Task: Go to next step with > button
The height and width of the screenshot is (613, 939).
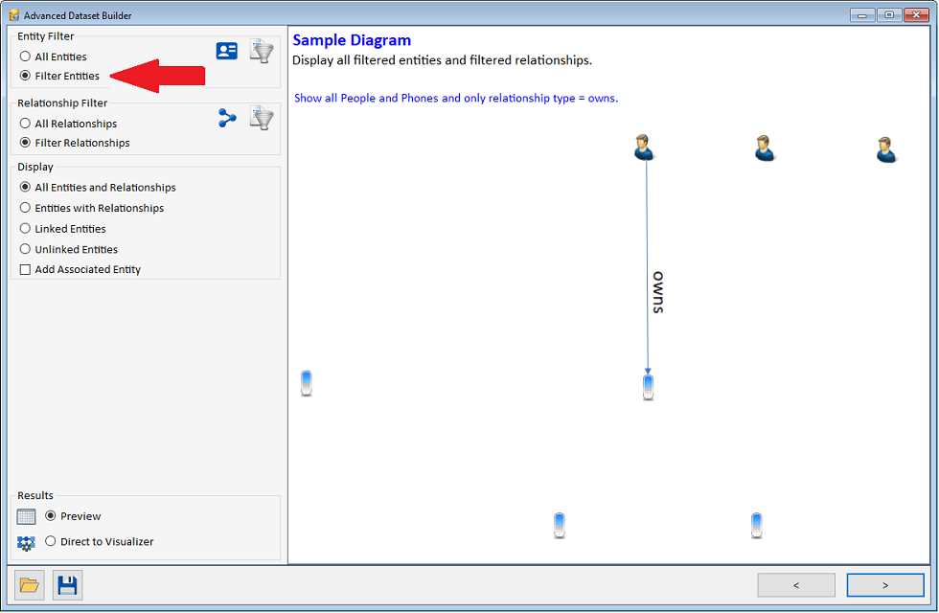Action: 885,585
